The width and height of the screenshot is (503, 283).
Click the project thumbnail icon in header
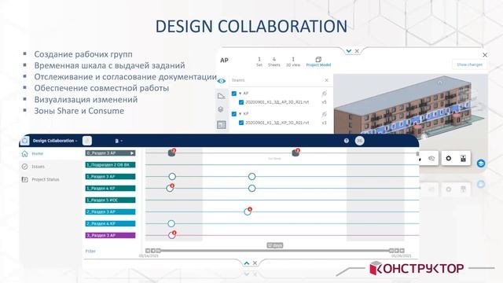[87, 141]
